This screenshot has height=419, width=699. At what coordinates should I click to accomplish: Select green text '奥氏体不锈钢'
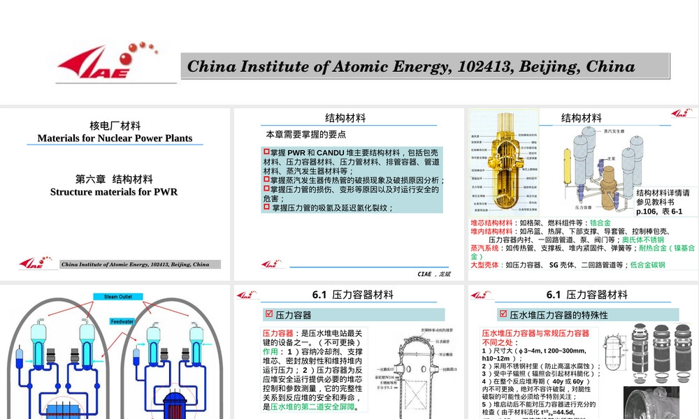coord(643,240)
